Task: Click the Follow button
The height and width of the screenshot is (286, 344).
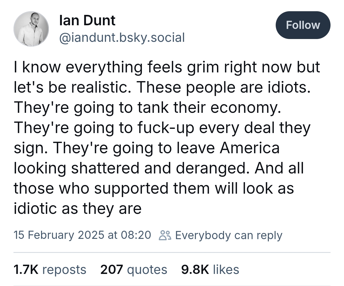Action: (303, 25)
